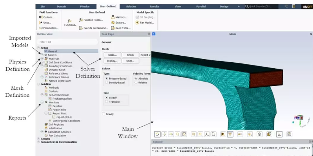Collapse the Report Plots node
This screenshot has height=156, width=313.
pos(46,113)
